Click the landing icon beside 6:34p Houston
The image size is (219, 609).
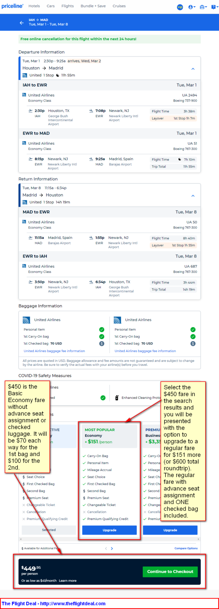pos(91,282)
